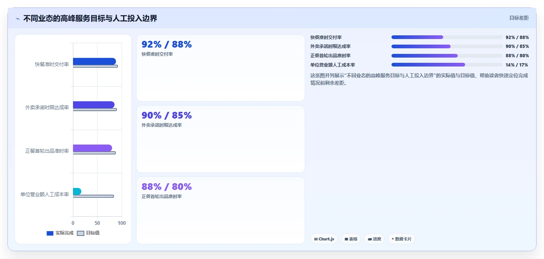The height and width of the screenshot is (259, 544).
Task: Click the gray target bar for 外卖承诺时限达成率
Action: (x=95, y=110)
